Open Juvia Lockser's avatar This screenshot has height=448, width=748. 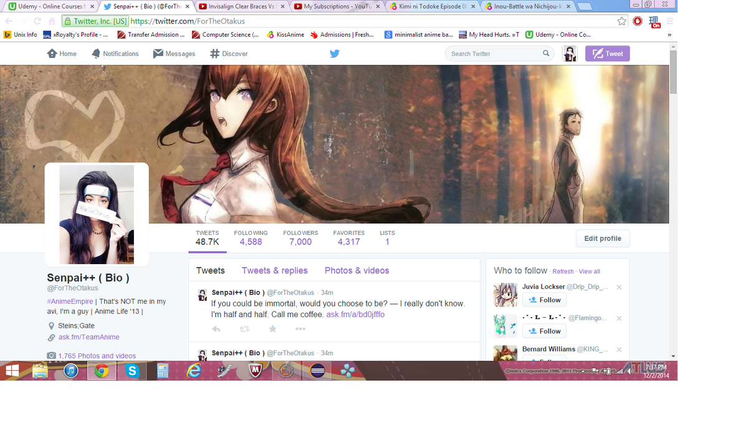(x=506, y=295)
